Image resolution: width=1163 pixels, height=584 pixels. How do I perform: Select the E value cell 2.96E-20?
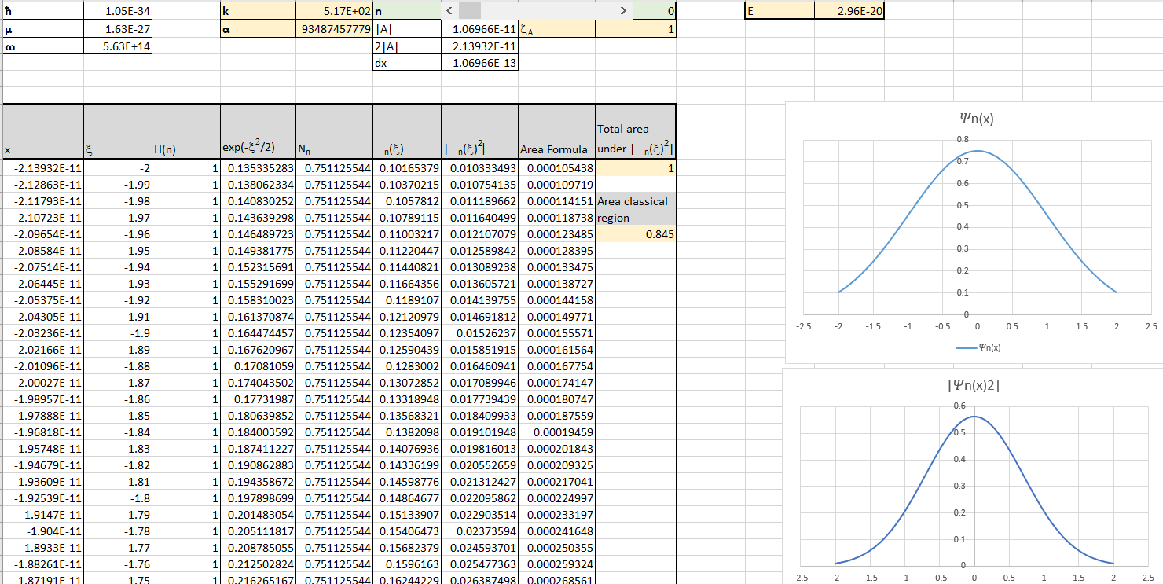[x=849, y=11]
